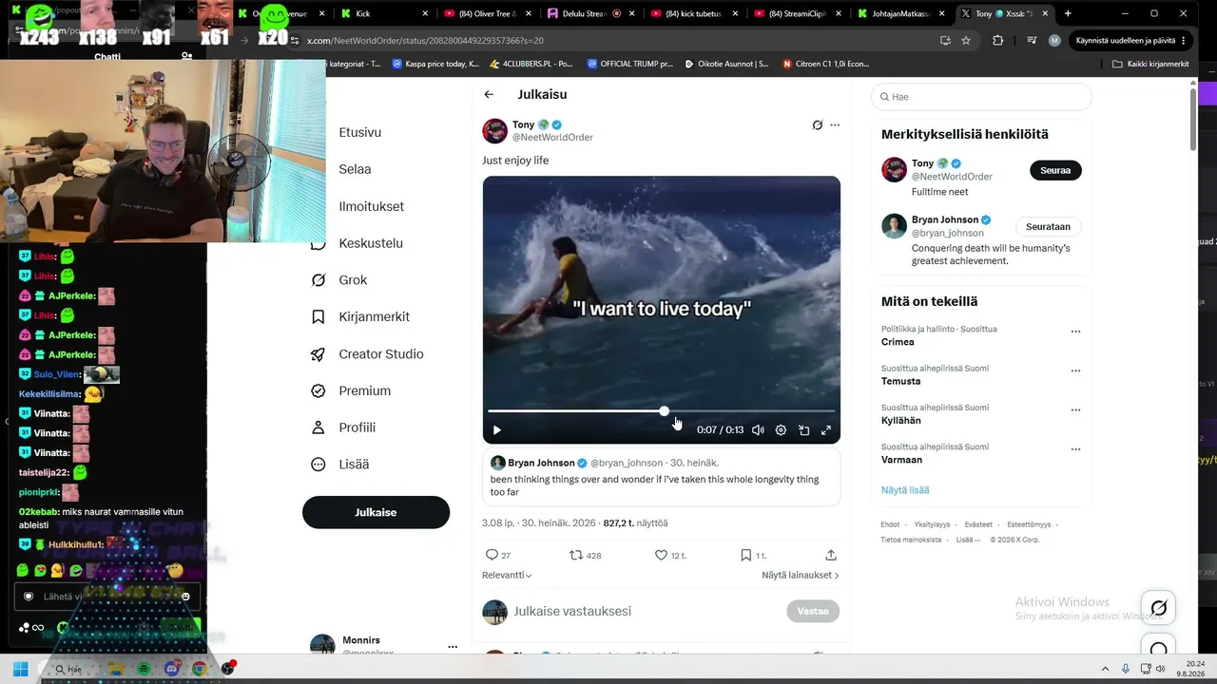Image resolution: width=1217 pixels, height=684 pixels.
Task: Open options for the Kyllähän trend
Action: 1075,410
